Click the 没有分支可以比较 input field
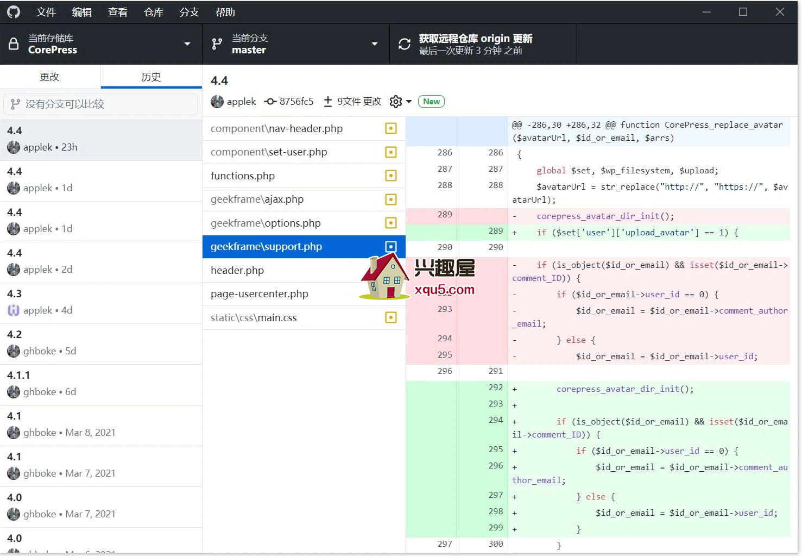 tap(100, 104)
